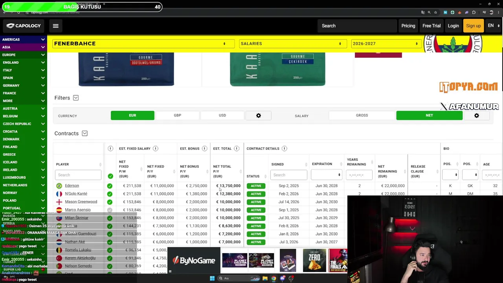Click the purple feather extension icon
This screenshot has width=503, height=283.
coord(466,13)
